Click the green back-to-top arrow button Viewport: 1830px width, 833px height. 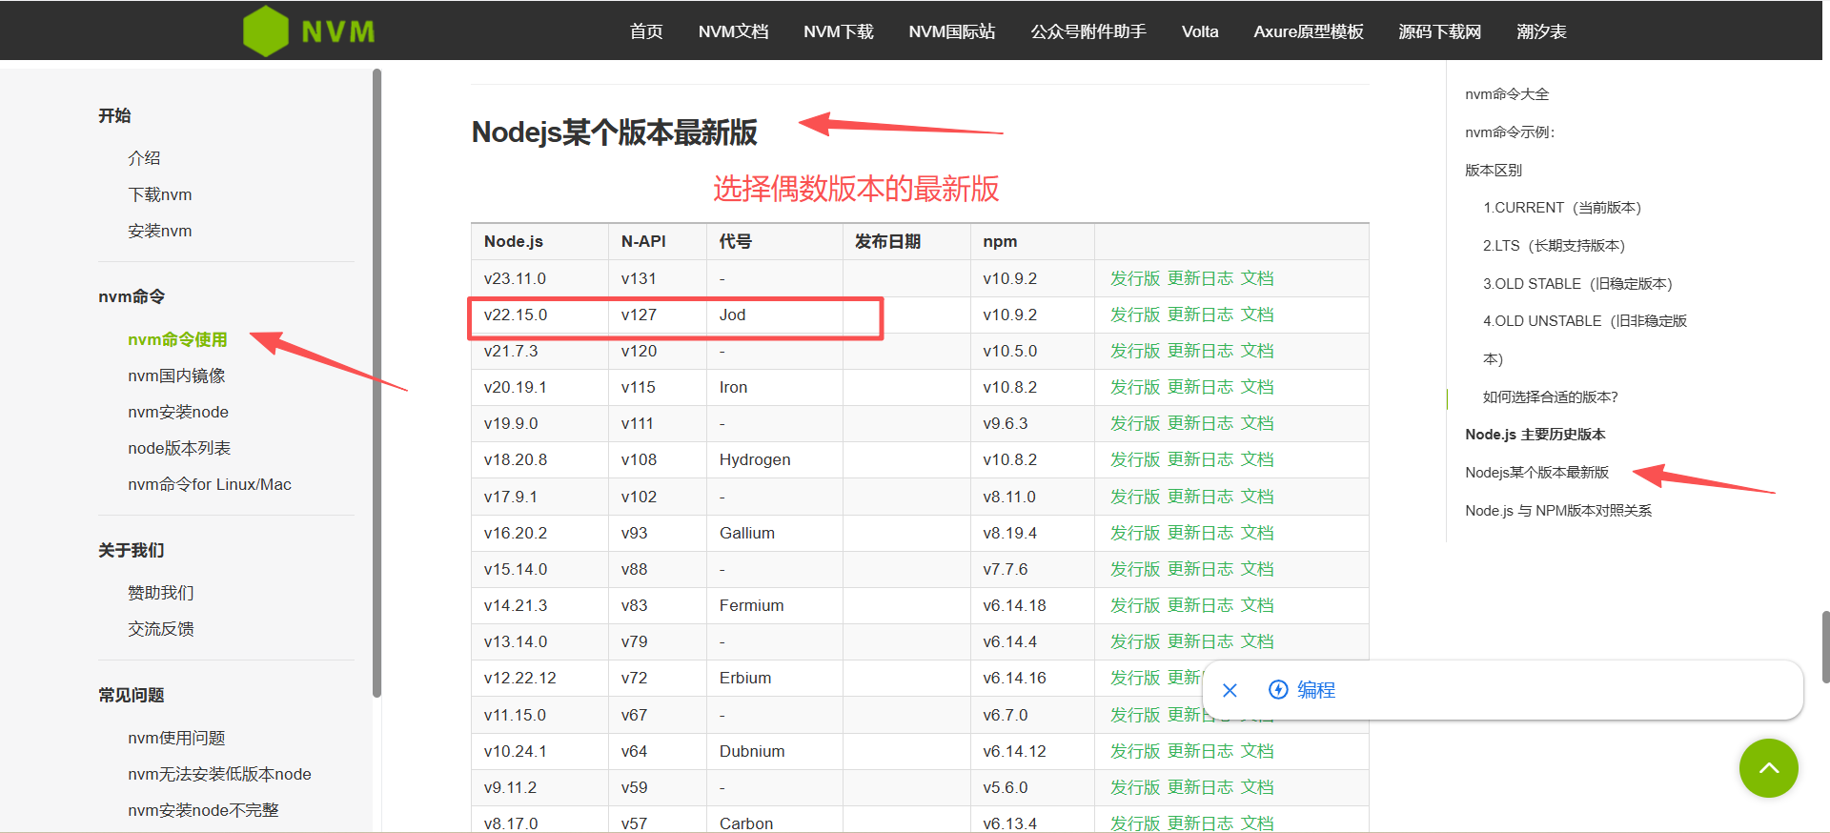coord(1768,768)
